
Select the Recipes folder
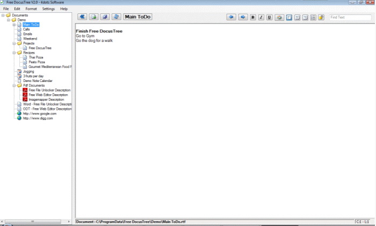29,52
